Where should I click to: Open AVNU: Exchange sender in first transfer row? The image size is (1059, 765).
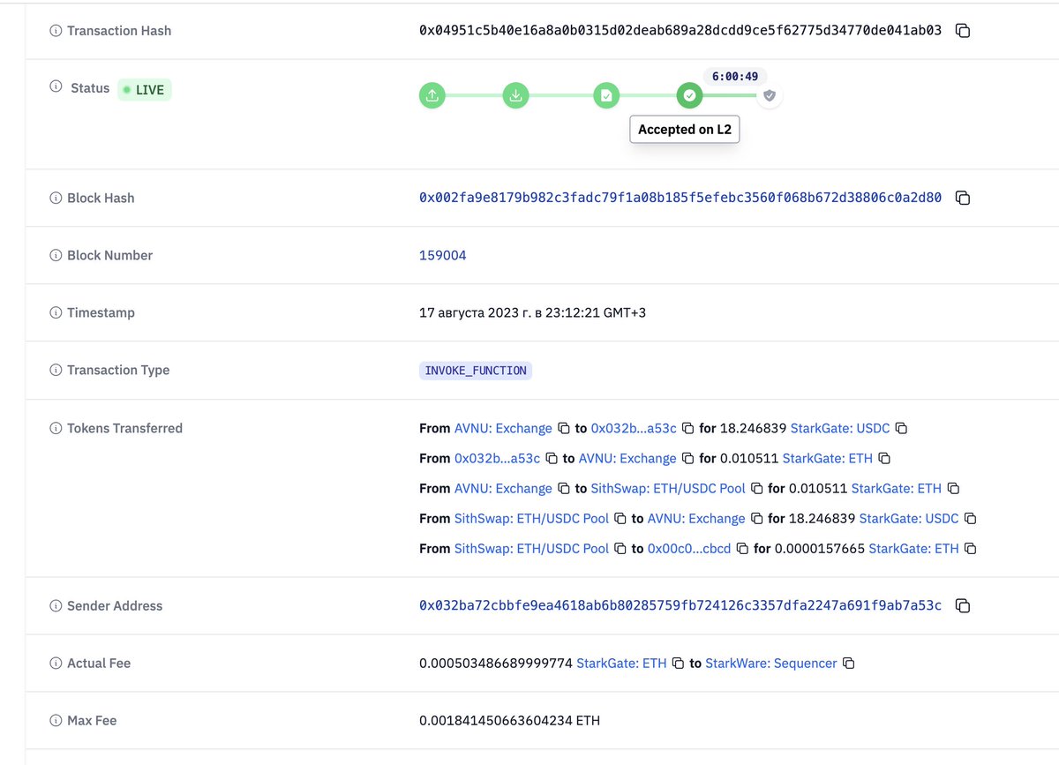(x=503, y=429)
